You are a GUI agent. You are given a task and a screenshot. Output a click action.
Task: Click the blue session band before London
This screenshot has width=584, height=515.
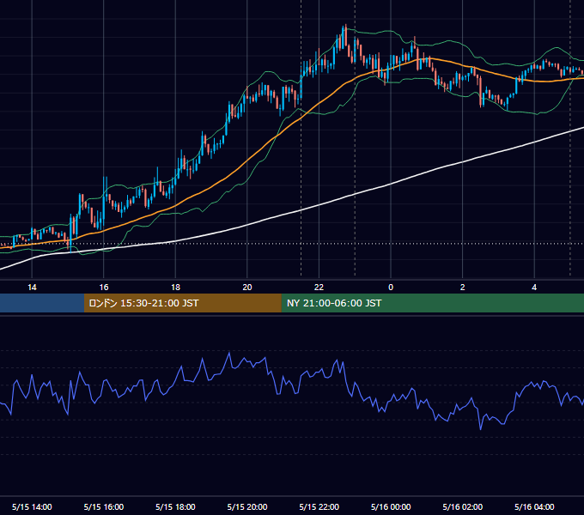[42, 303]
